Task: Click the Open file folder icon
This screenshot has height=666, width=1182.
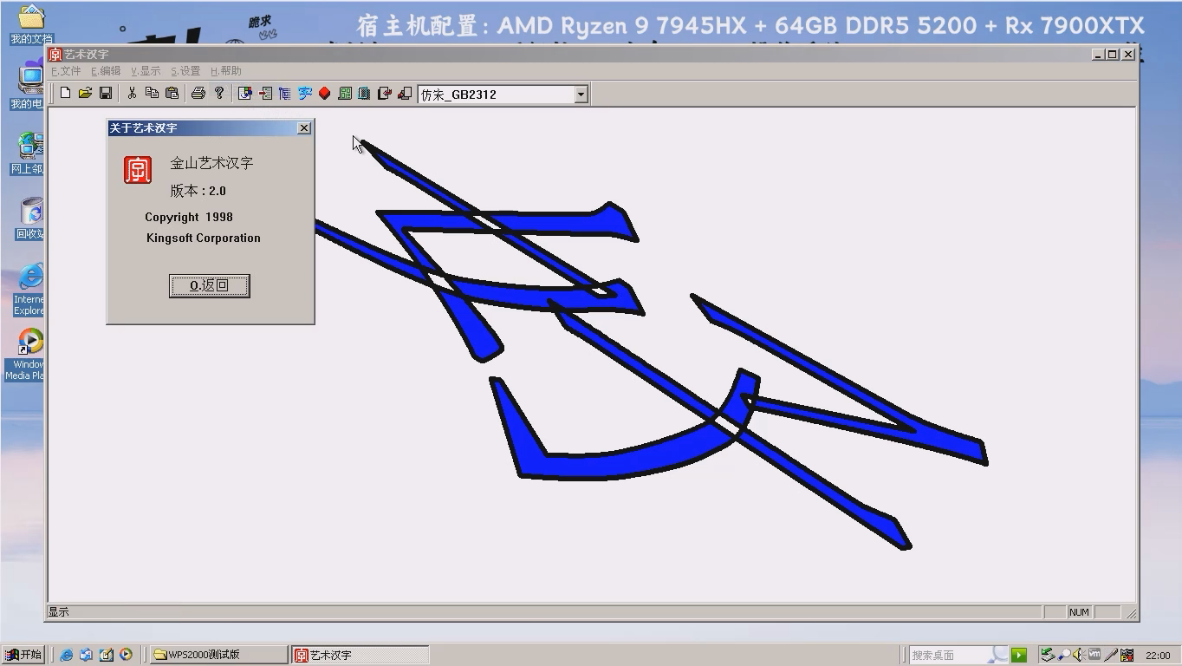Action: pyautogui.click(x=85, y=94)
